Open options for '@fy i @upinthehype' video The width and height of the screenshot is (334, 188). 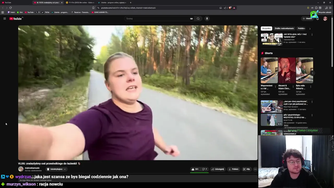312,115
